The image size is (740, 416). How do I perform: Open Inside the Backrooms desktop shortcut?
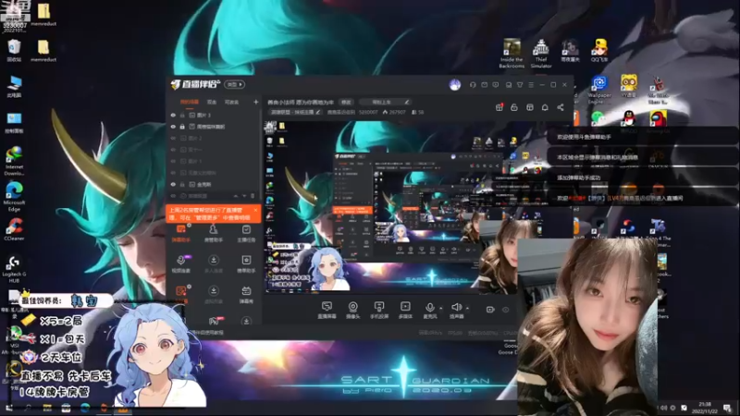(512, 54)
